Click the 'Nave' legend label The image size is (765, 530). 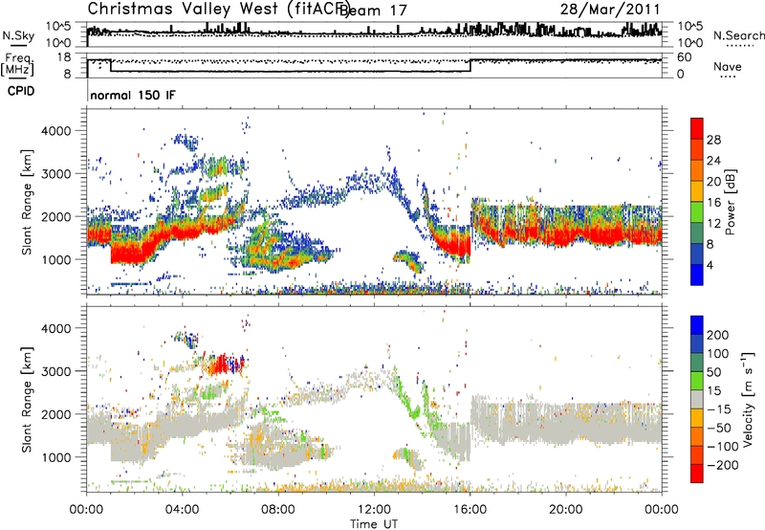coord(727,66)
